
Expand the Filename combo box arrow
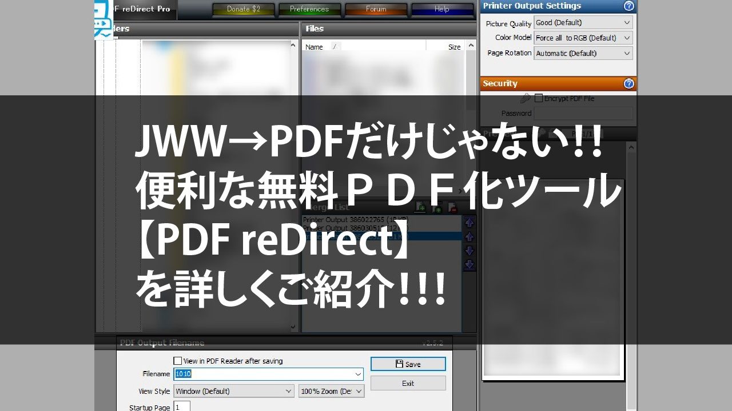[x=359, y=374]
